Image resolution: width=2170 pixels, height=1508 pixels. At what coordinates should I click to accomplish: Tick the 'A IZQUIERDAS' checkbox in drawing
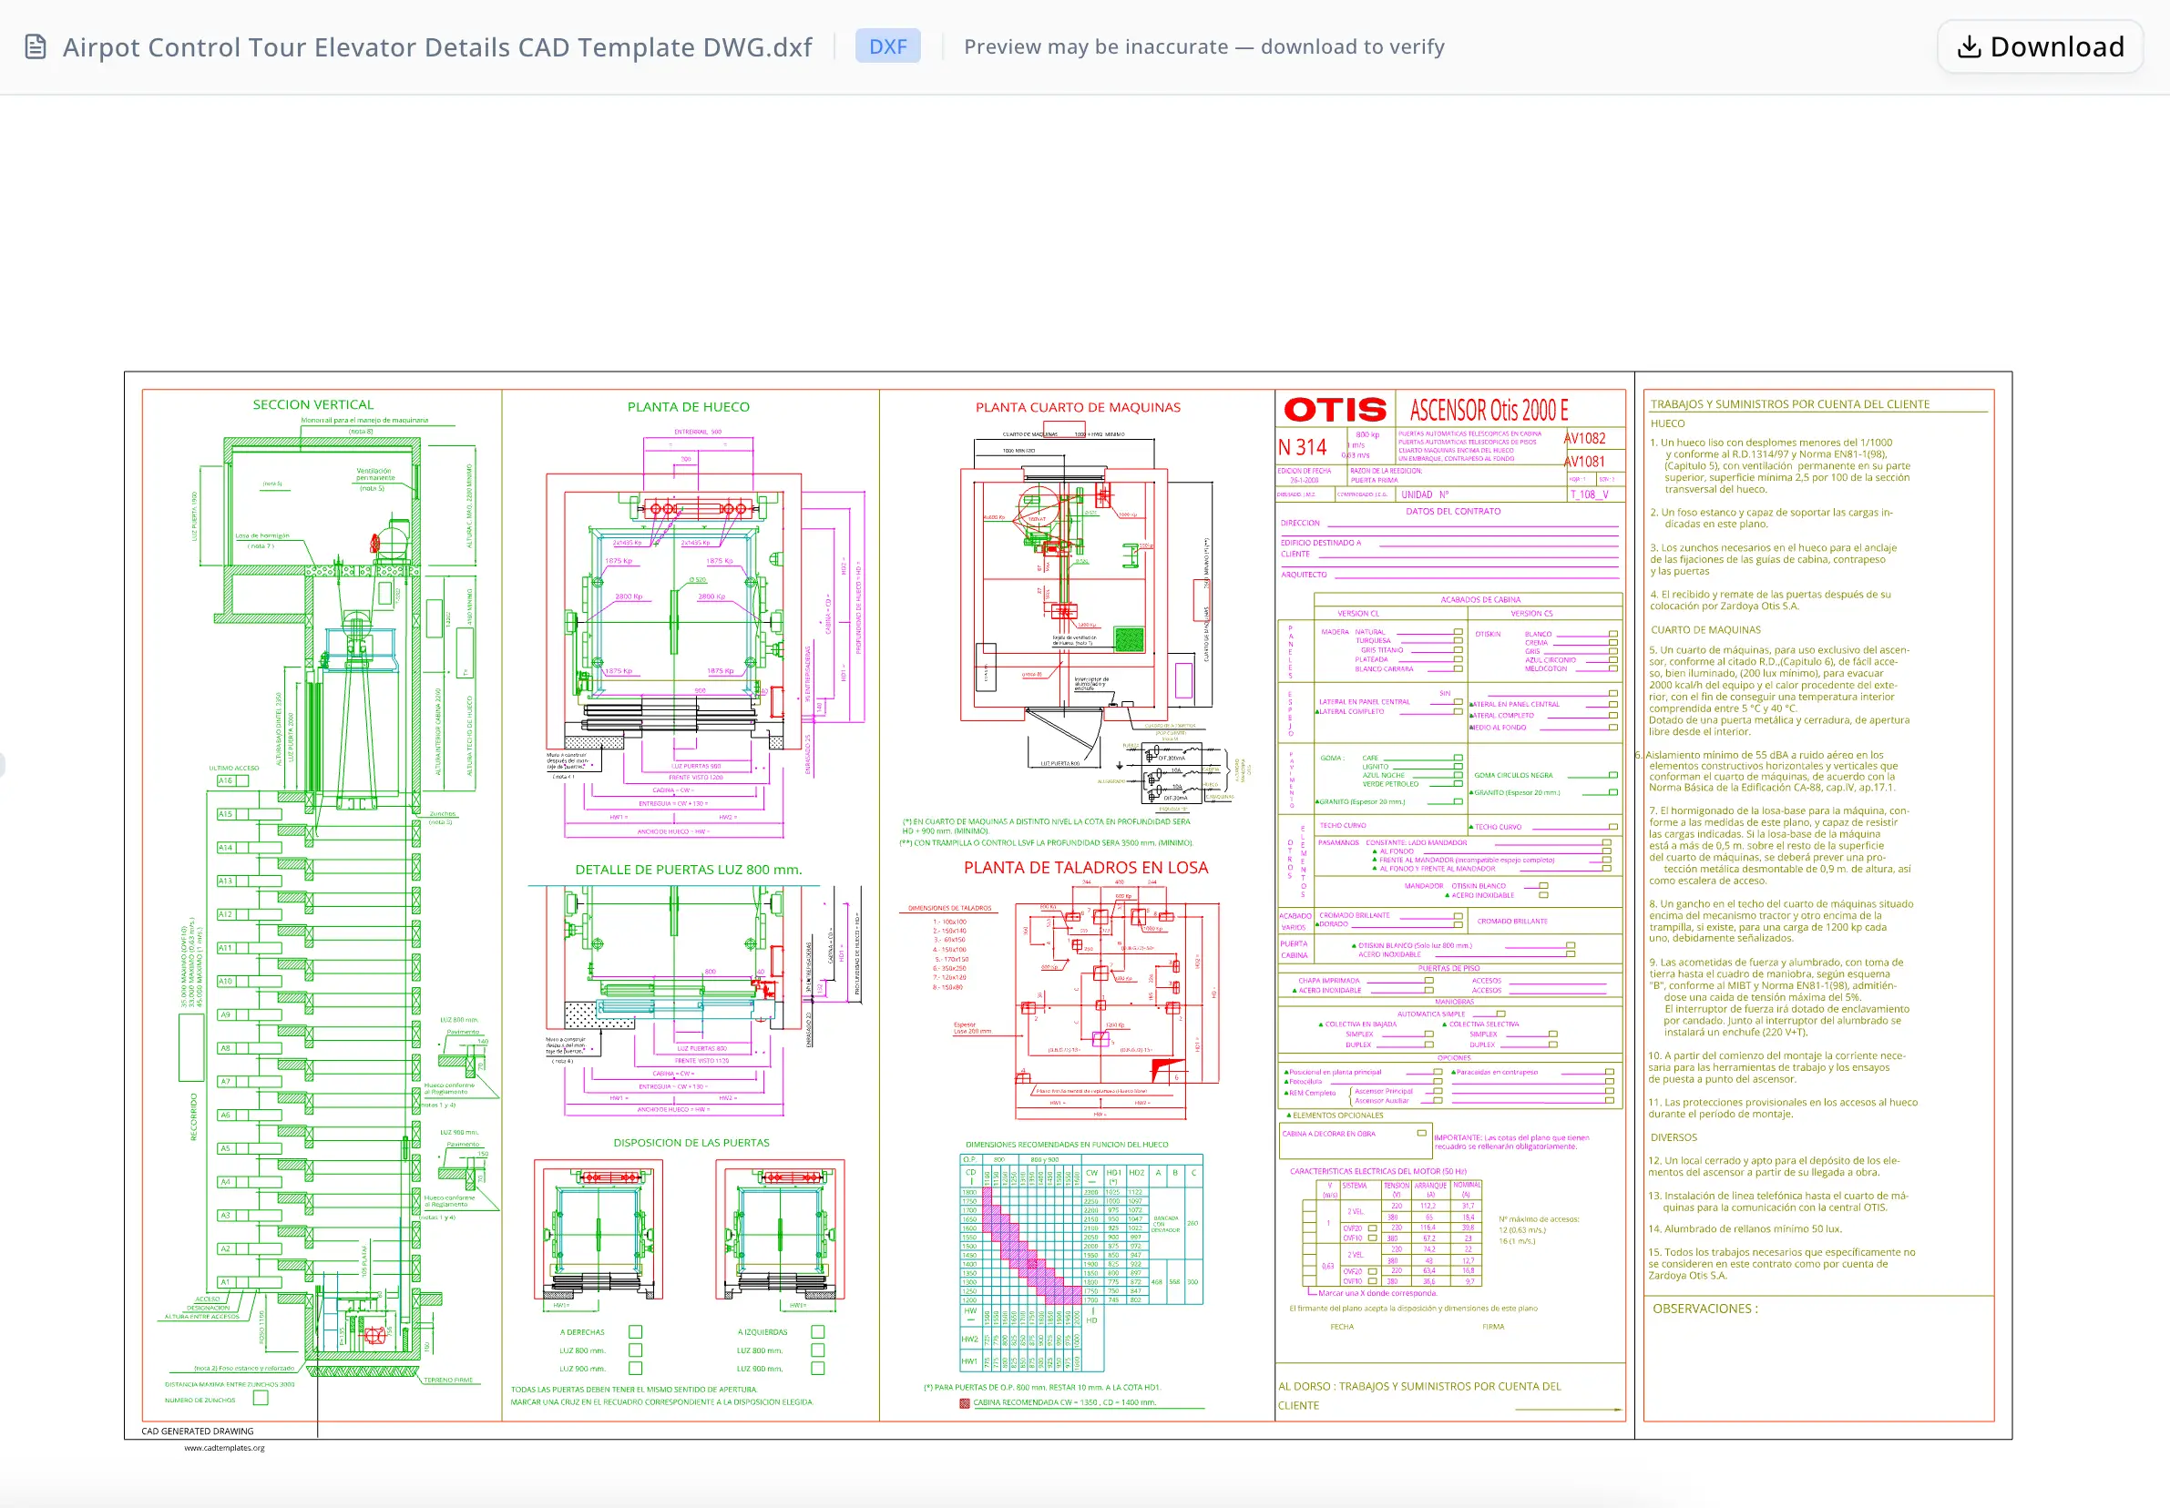click(x=817, y=1332)
